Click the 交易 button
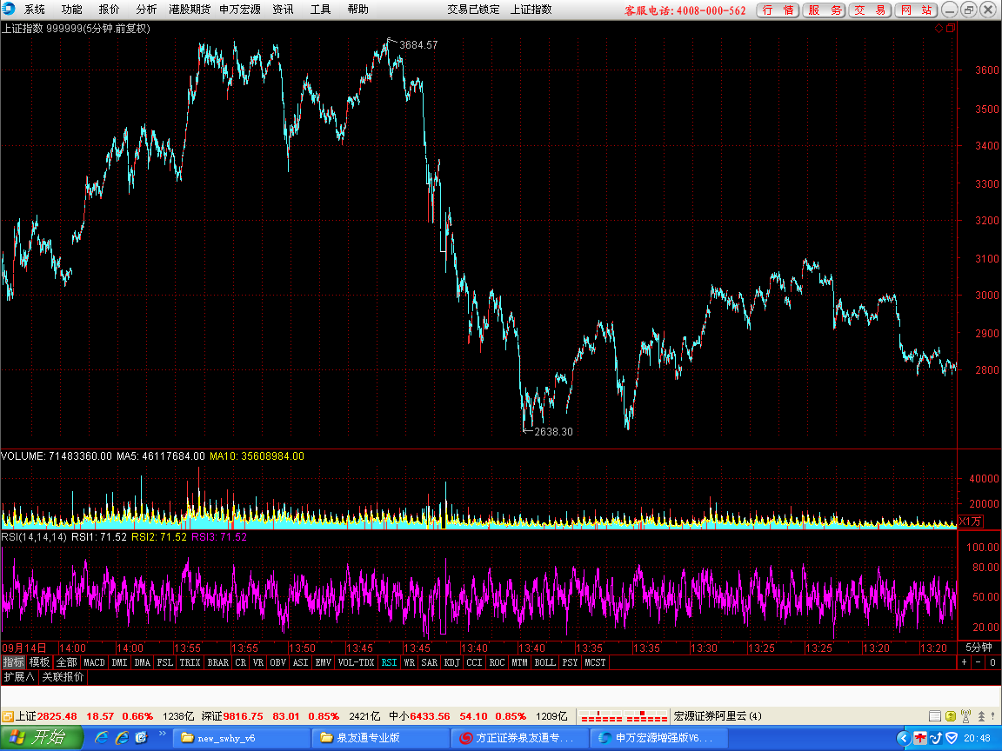1002x751 pixels. click(870, 10)
